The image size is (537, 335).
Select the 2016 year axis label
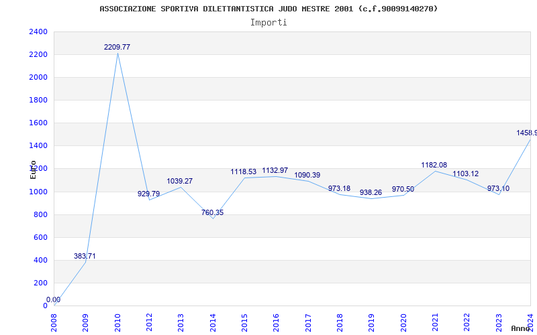tap(276, 323)
